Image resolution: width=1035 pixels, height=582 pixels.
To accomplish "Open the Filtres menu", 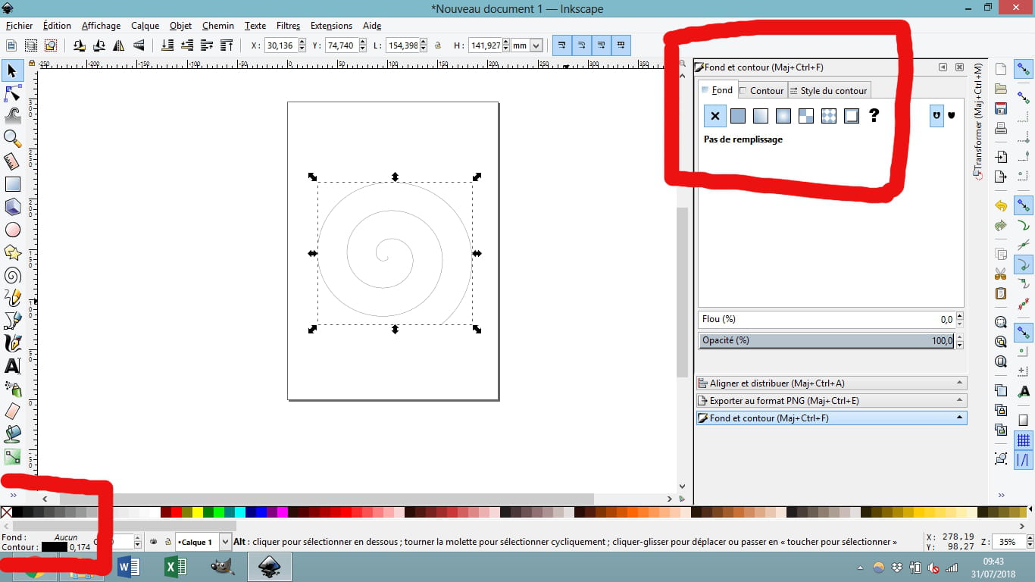I will 288,26.
